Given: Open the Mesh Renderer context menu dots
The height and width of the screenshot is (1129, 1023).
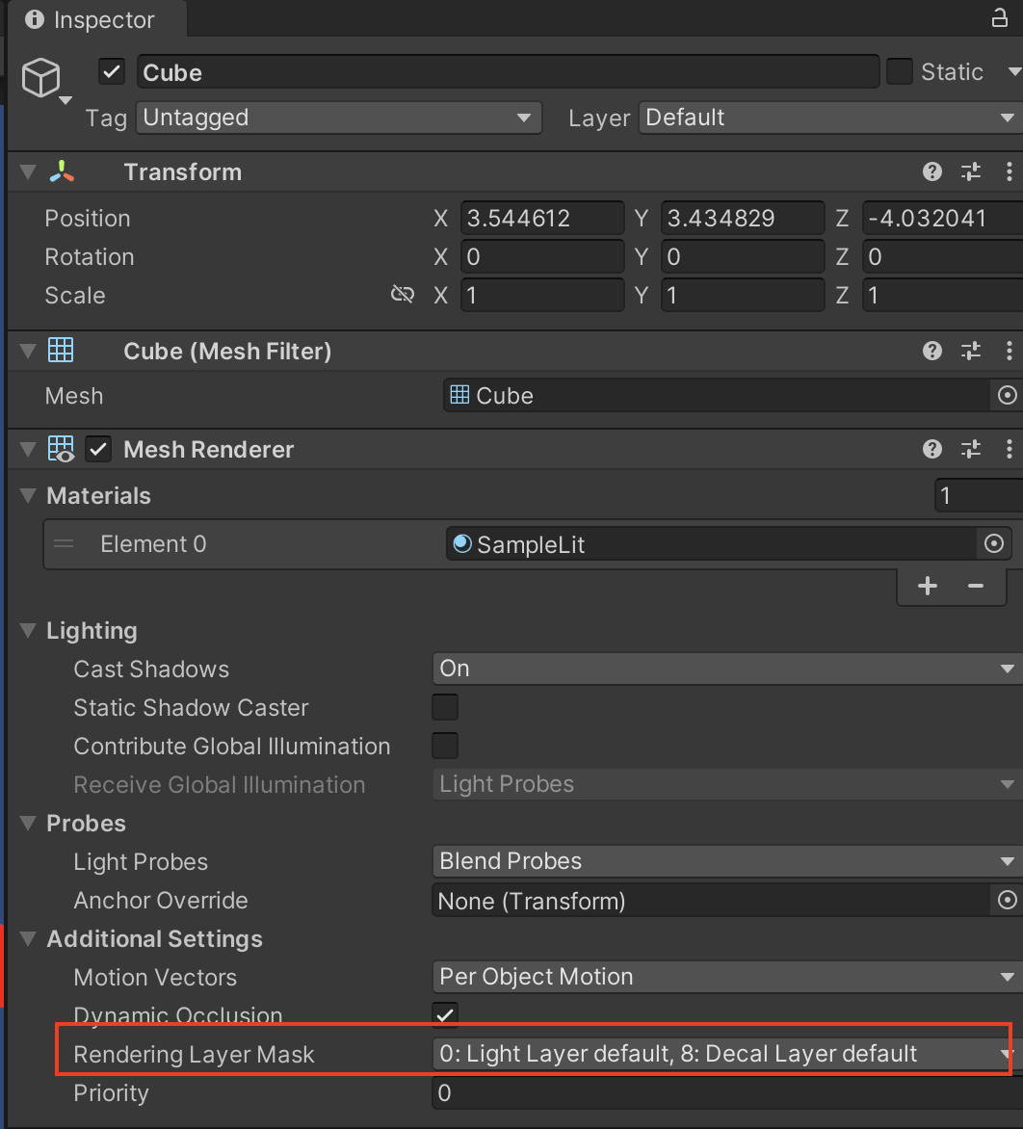Looking at the screenshot, I should click(1010, 449).
